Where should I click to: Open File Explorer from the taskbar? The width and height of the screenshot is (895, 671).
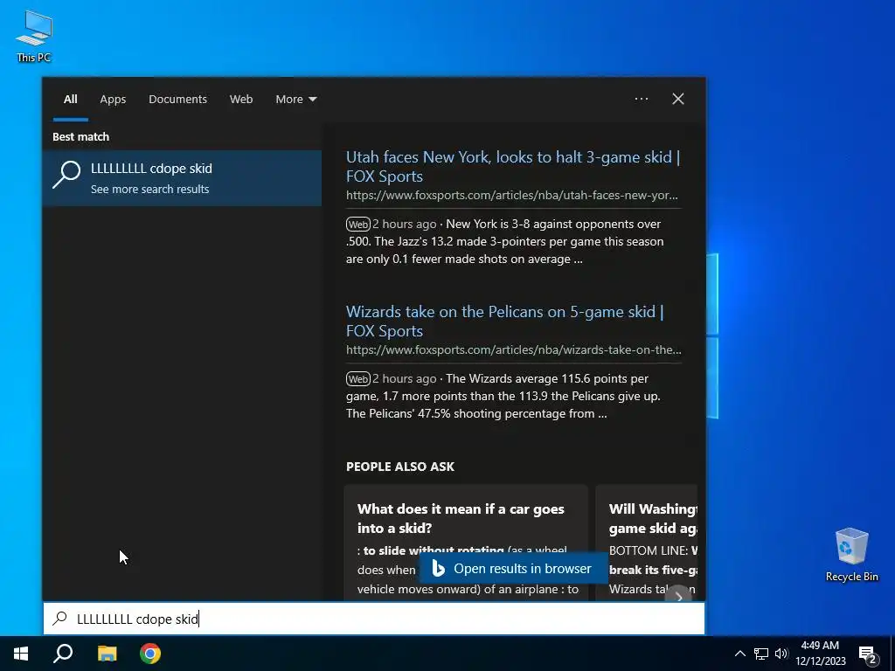108,654
